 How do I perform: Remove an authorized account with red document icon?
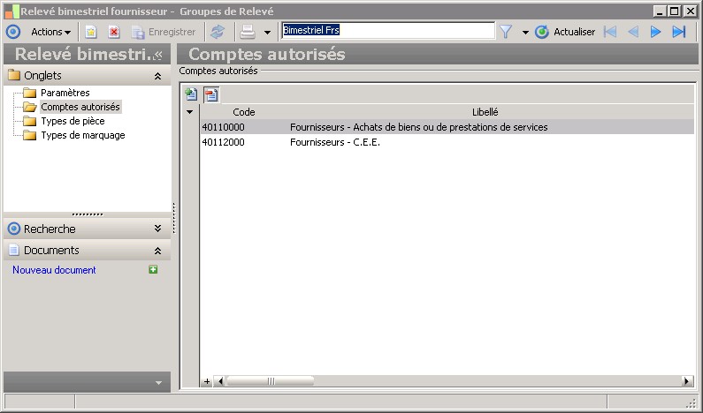tap(211, 94)
